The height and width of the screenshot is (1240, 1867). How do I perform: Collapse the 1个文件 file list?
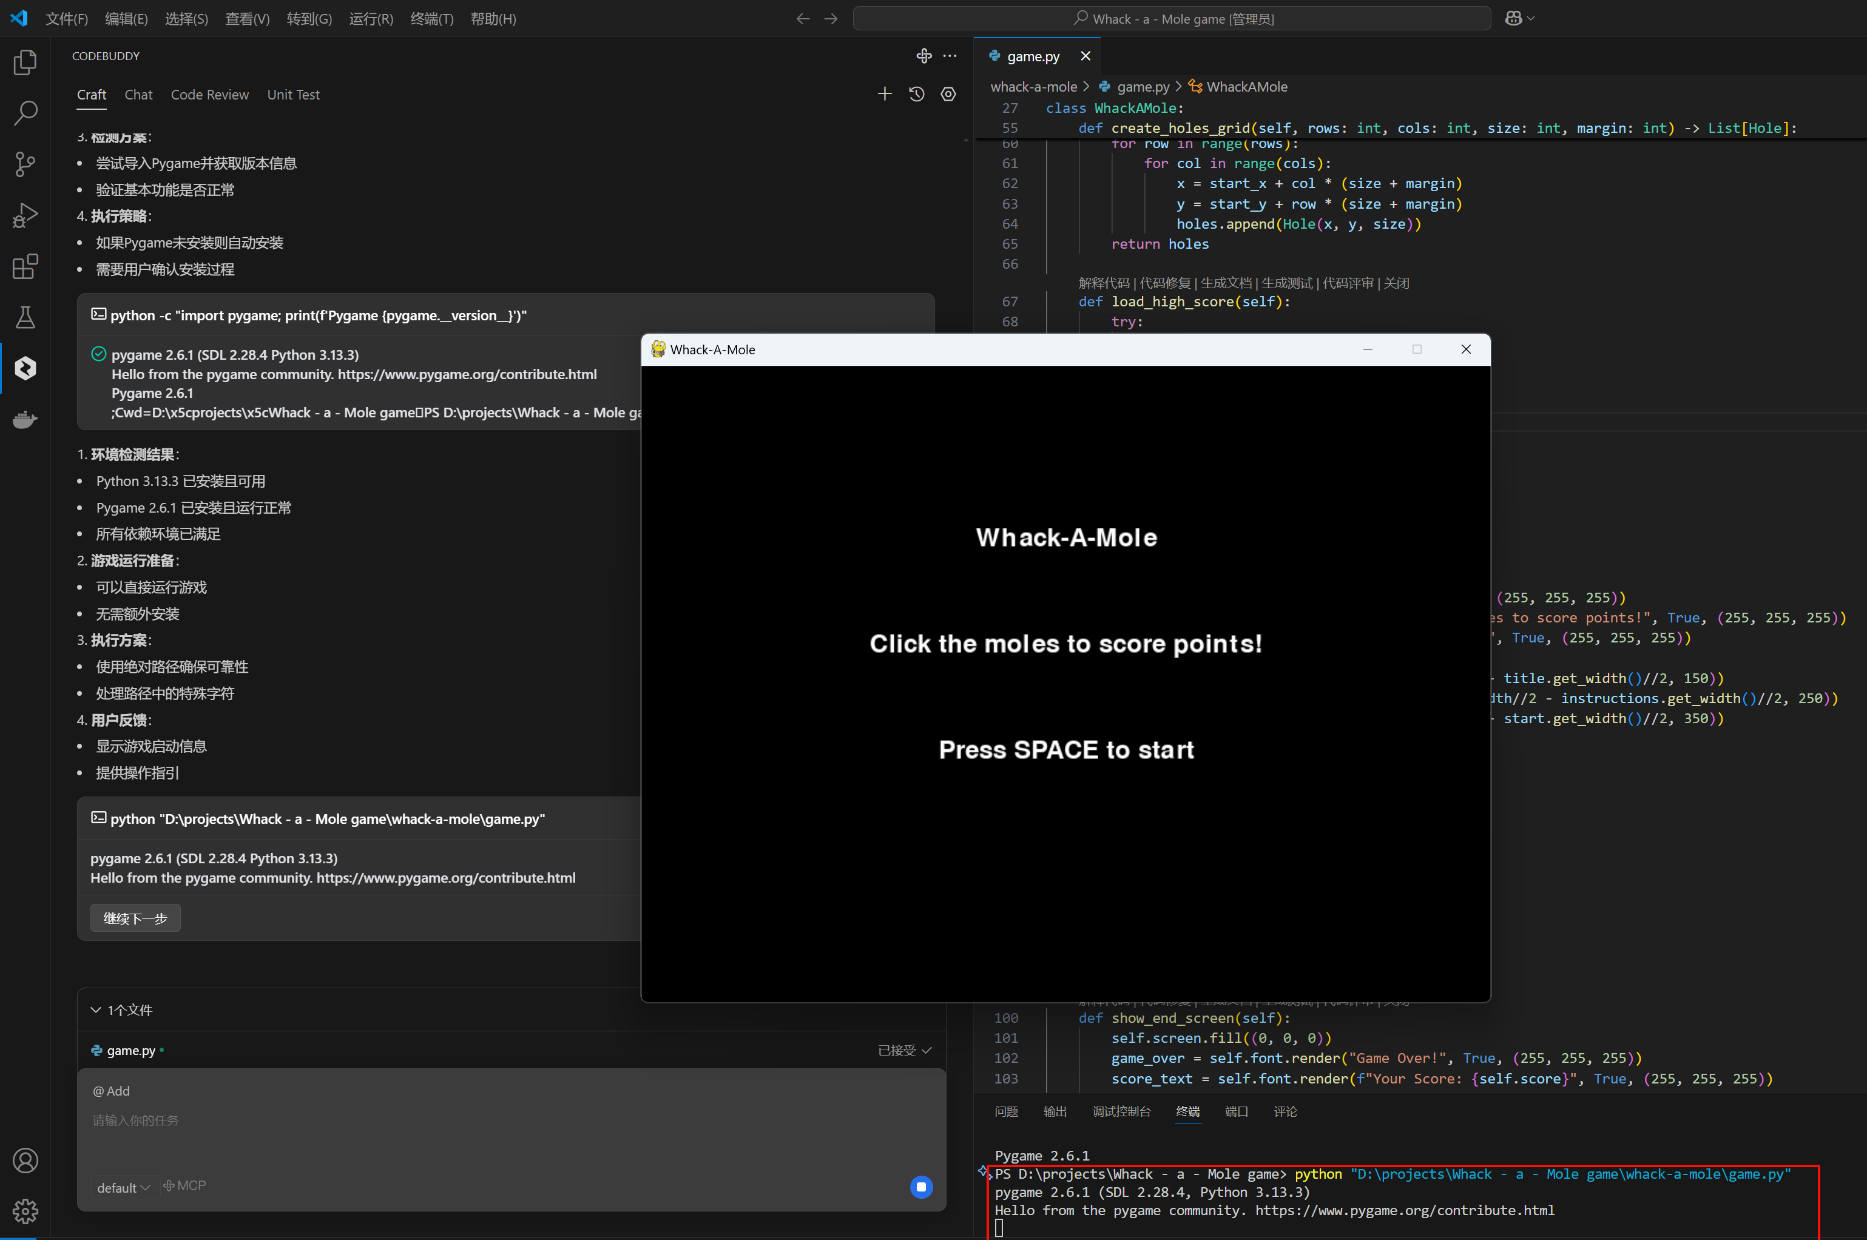click(96, 1010)
